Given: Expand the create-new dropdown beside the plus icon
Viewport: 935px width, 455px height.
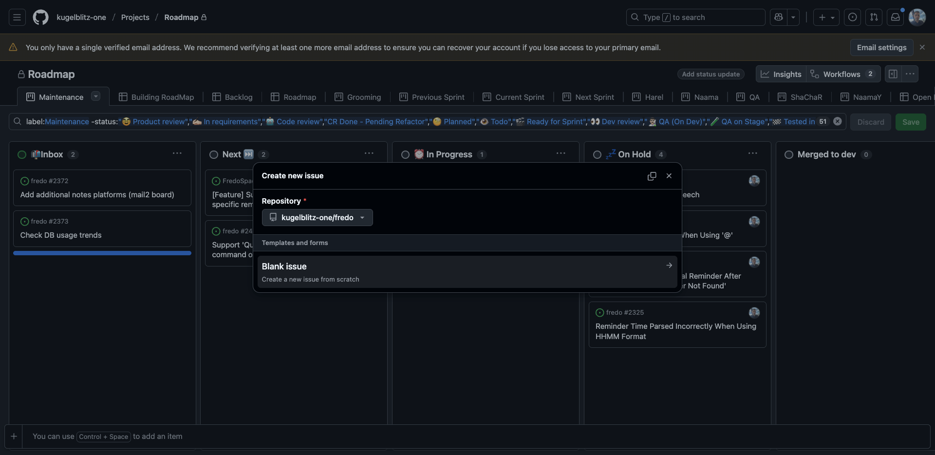Looking at the screenshot, I should (x=833, y=17).
